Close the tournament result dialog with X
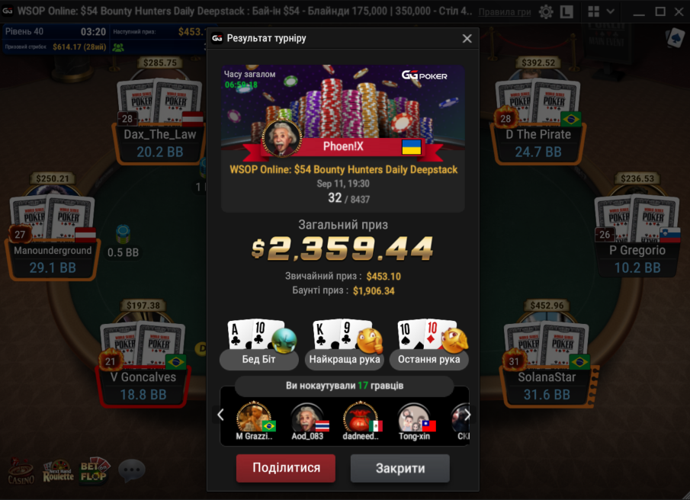690x500 pixels. point(467,39)
